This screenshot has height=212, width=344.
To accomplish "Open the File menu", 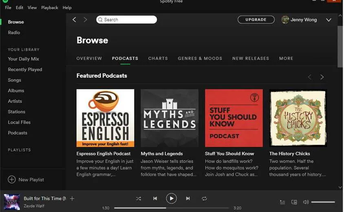I will (x=8, y=7).
